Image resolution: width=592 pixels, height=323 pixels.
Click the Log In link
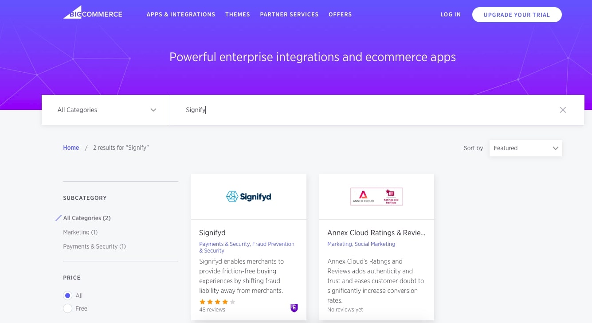point(451,15)
